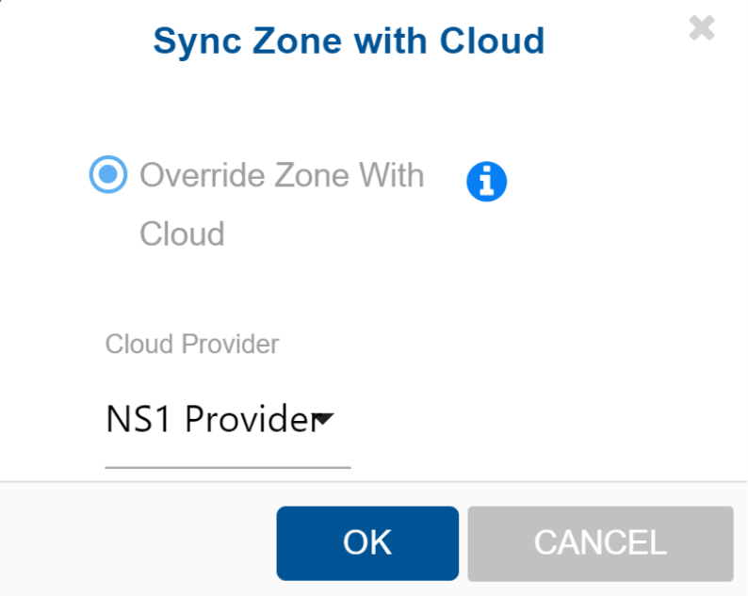
Task: Click the blue info icon
Action: click(486, 181)
